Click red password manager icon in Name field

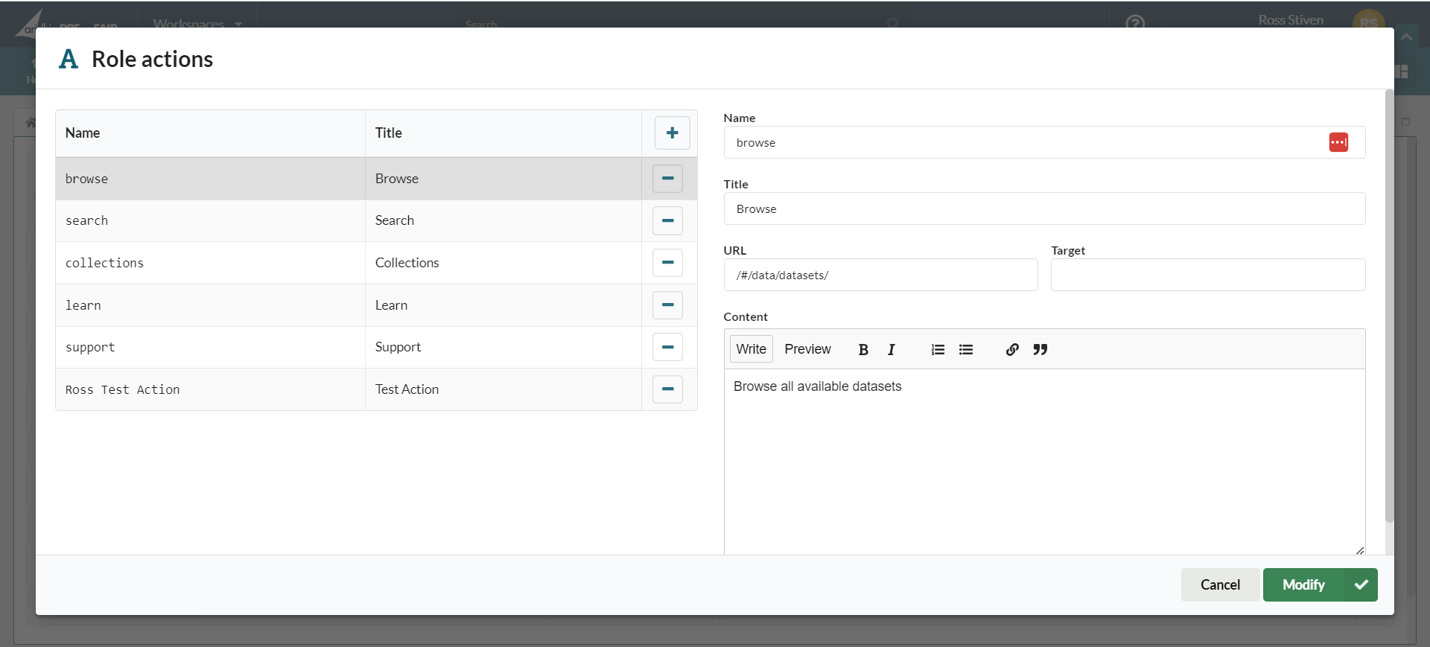coord(1338,142)
